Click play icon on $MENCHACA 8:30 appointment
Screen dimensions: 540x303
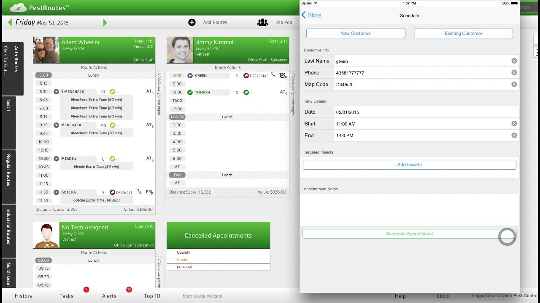click(x=56, y=91)
